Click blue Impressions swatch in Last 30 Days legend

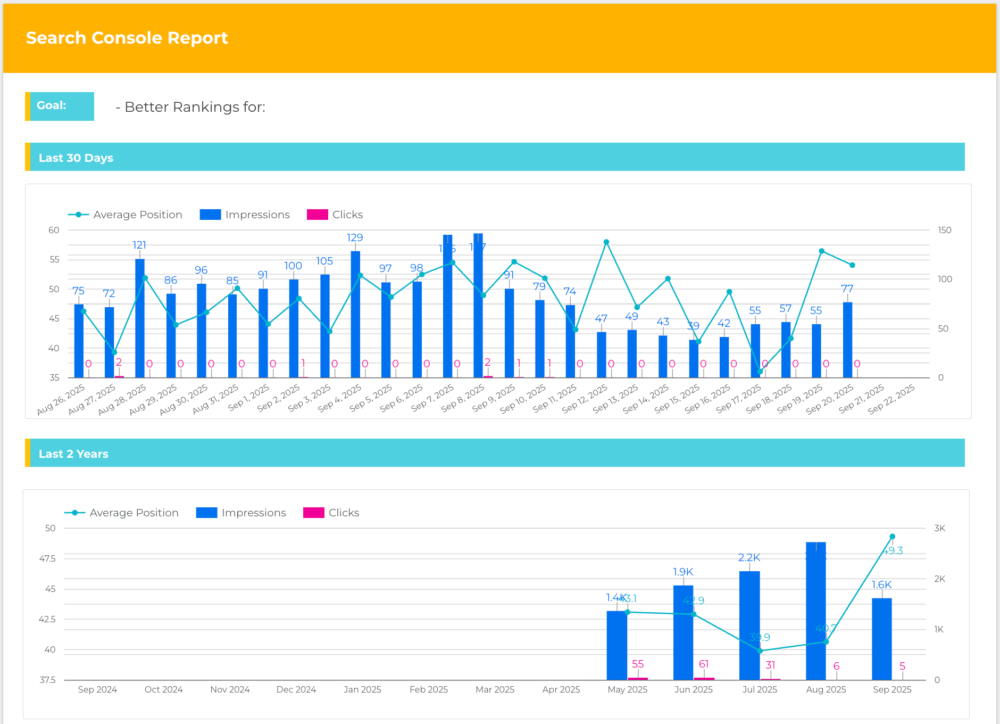[x=210, y=215]
